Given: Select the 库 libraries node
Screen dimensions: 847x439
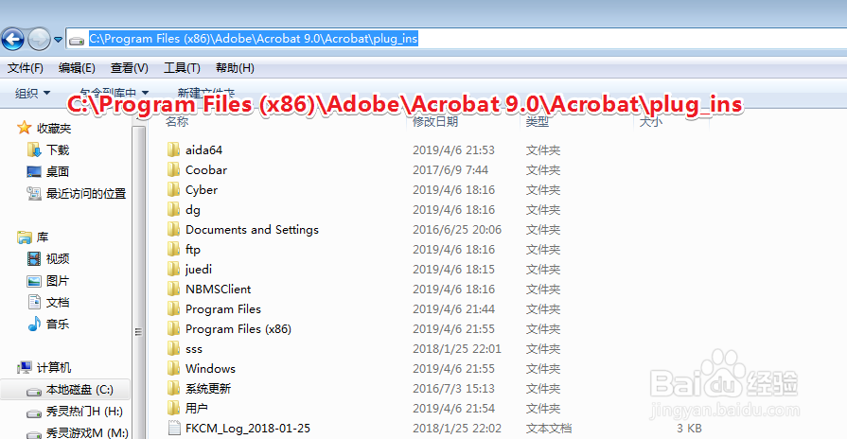Looking at the screenshot, I should click(43, 237).
